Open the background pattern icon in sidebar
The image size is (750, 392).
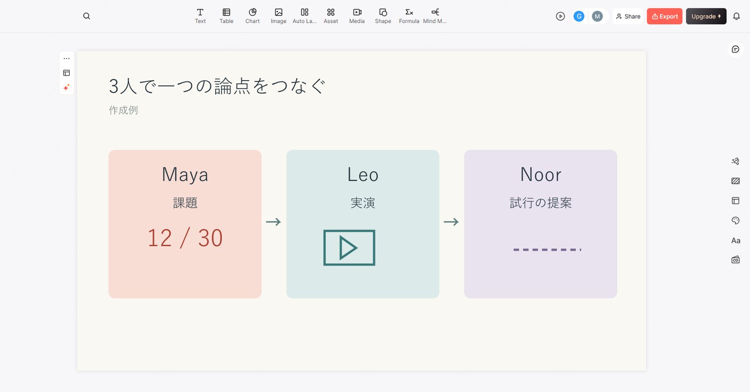pos(735,181)
